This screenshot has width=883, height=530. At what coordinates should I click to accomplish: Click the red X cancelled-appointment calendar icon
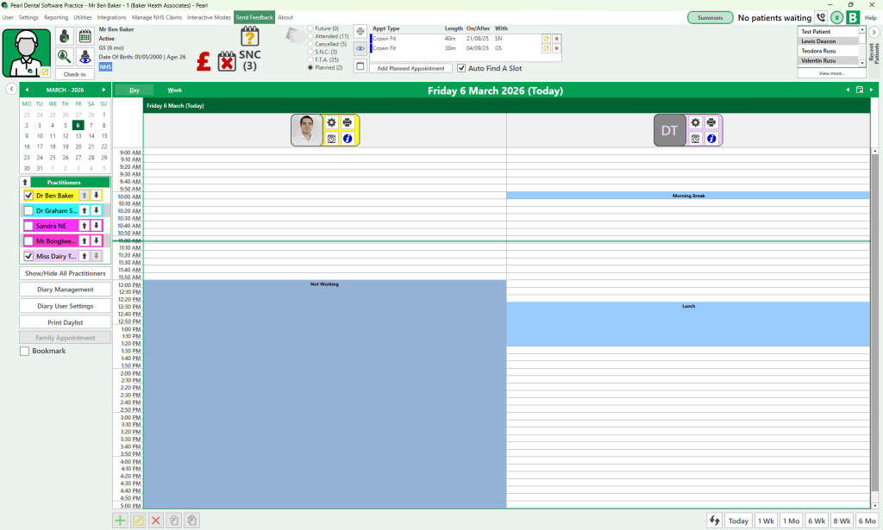[226, 61]
